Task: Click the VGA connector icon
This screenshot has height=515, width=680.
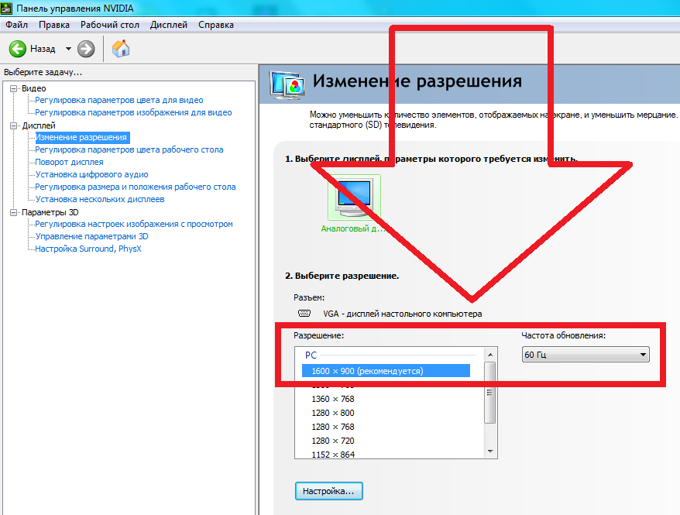Action: 304,314
